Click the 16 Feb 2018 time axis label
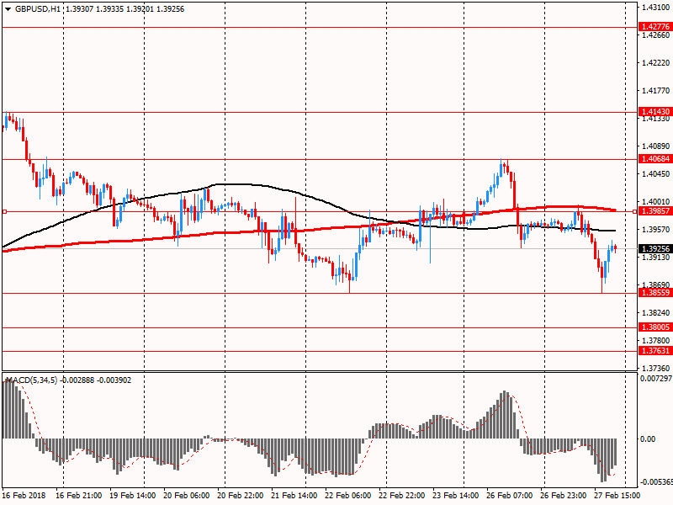This screenshot has height=505, width=673. coord(24,496)
